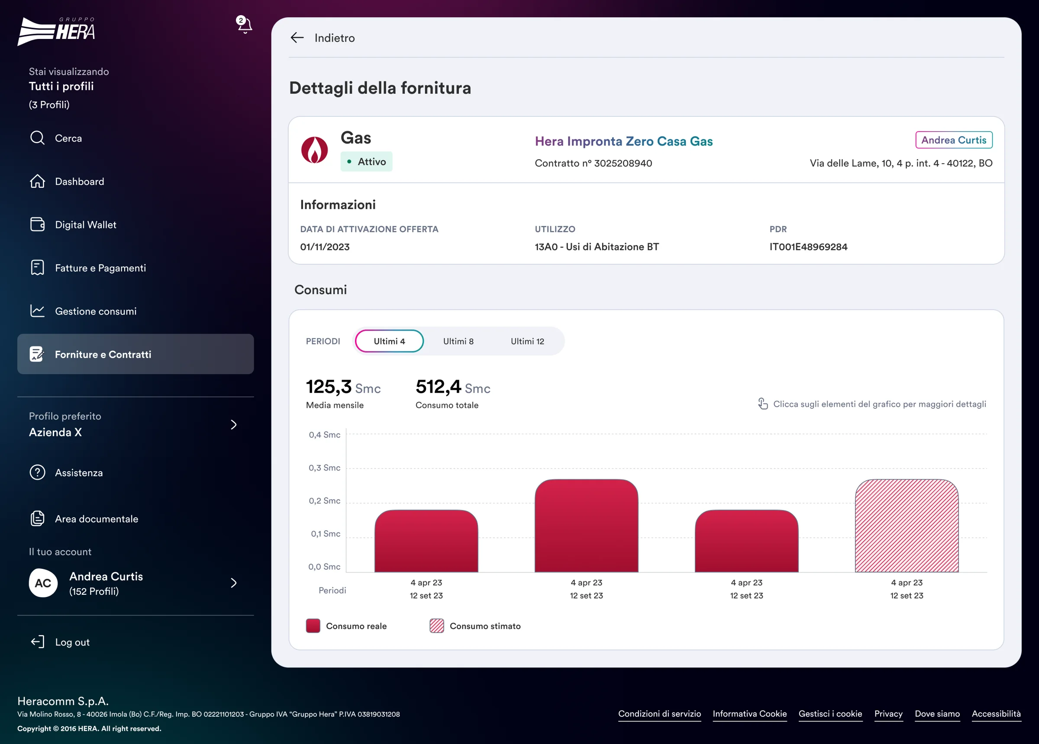Click the tallest solid red consumption bar
Screen dimensions: 1039x744
coord(586,526)
